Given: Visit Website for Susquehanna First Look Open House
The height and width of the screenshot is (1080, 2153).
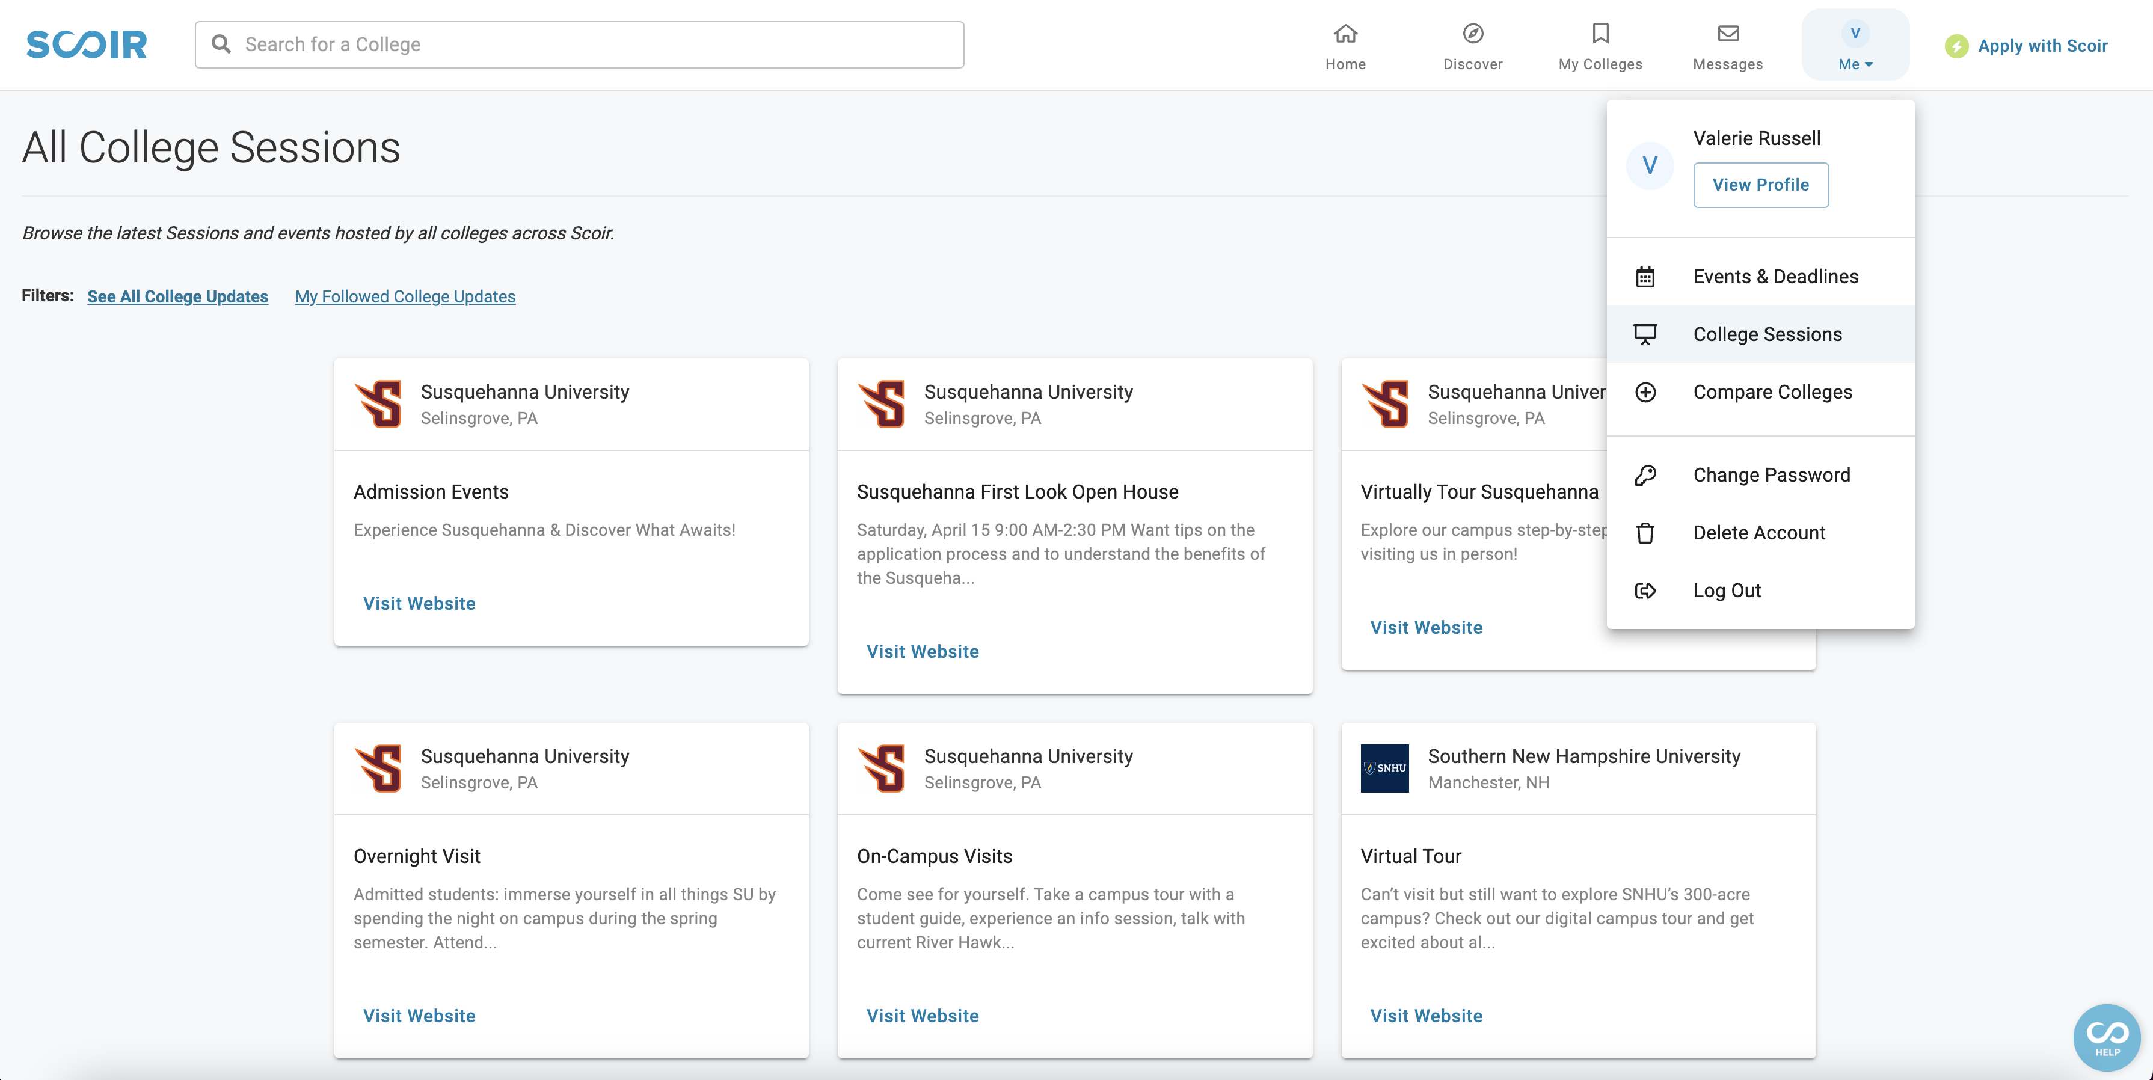Looking at the screenshot, I should pyautogui.click(x=922, y=651).
